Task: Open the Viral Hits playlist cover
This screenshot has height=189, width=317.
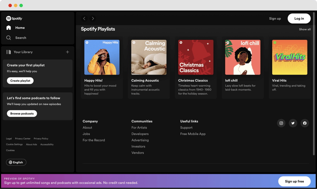Action: click(289, 57)
